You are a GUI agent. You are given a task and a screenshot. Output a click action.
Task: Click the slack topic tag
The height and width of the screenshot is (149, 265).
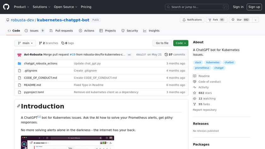(x=198, y=63)
